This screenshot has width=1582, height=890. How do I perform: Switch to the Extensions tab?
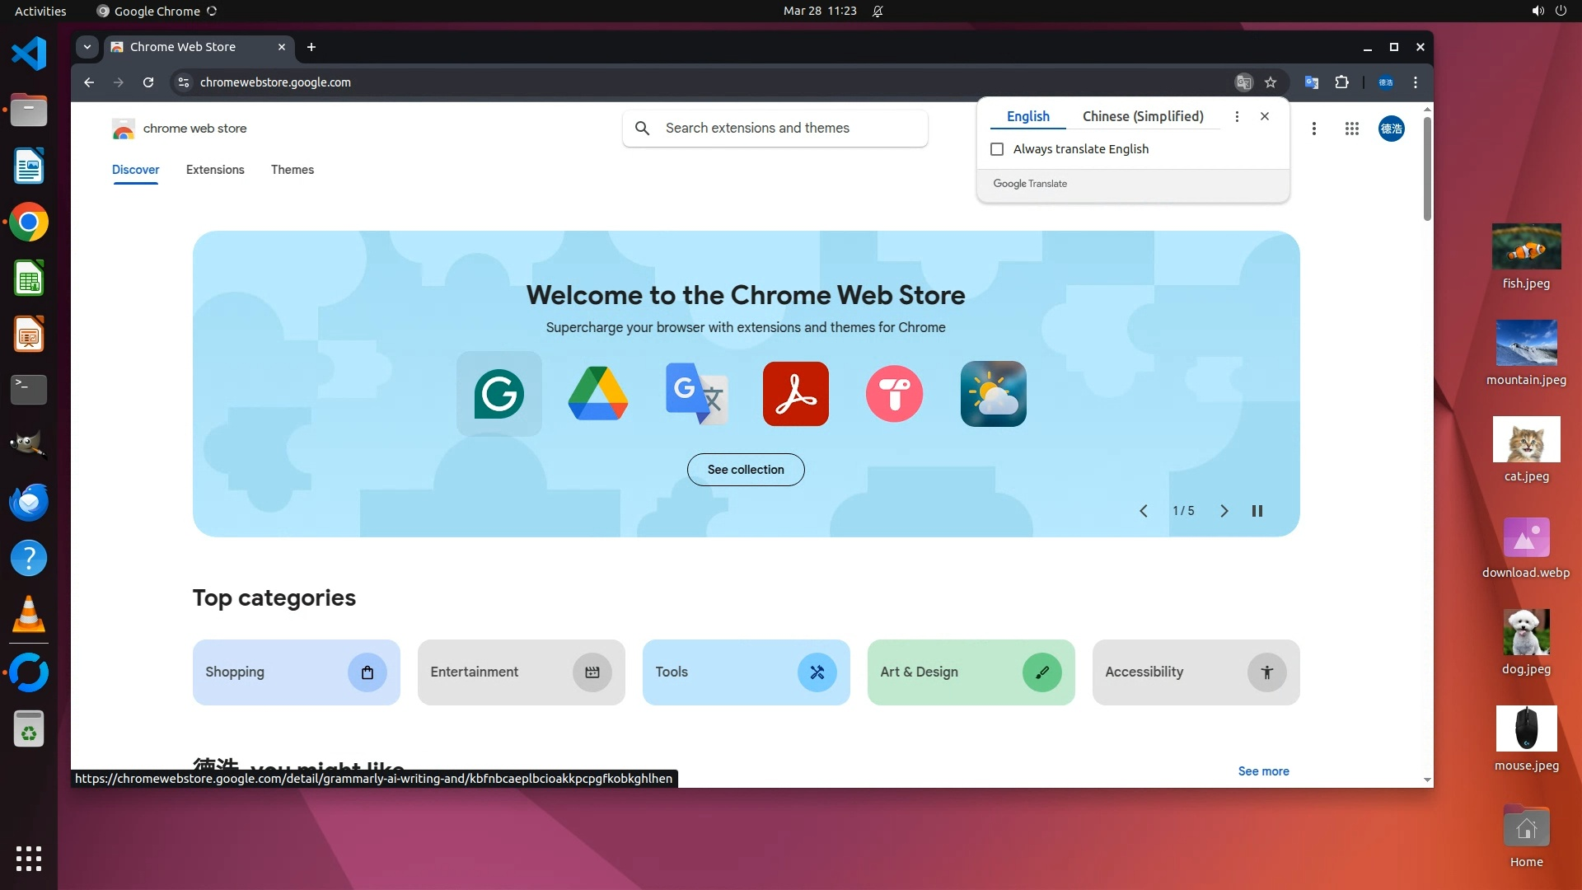pyautogui.click(x=215, y=170)
